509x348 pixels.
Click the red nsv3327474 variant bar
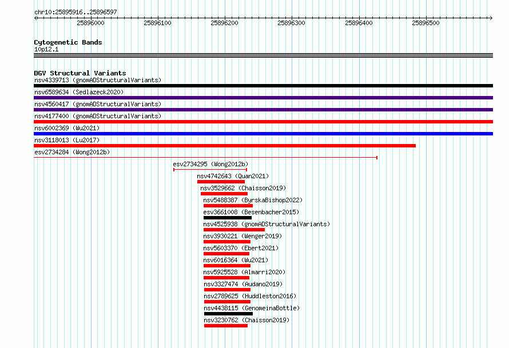coord(228,290)
